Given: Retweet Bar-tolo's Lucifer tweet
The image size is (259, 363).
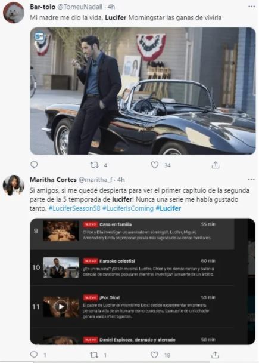Looking at the screenshot, I should (95, 165).
